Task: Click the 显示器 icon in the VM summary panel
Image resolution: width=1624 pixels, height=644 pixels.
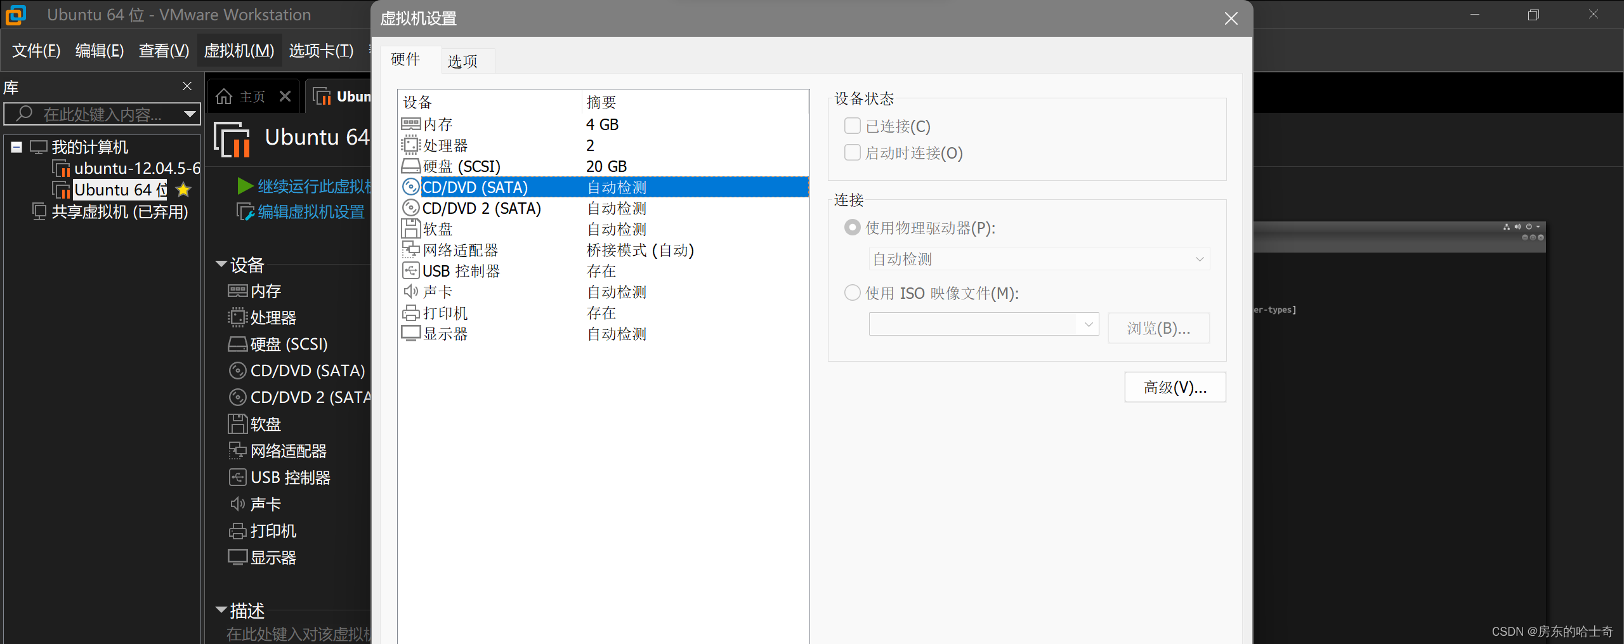Action: pos(237,557)
